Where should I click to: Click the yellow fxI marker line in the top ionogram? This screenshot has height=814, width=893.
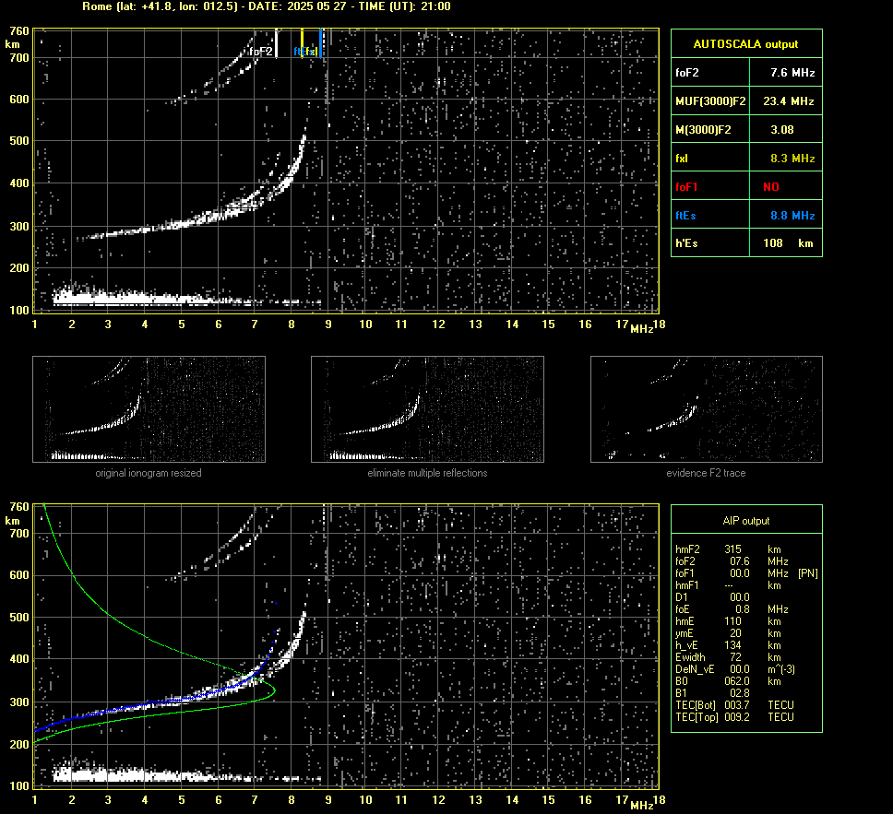coord(302,43)
